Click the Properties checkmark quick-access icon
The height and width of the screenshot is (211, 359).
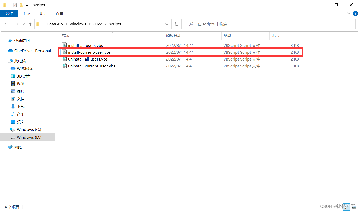click(x=15, y=5)
